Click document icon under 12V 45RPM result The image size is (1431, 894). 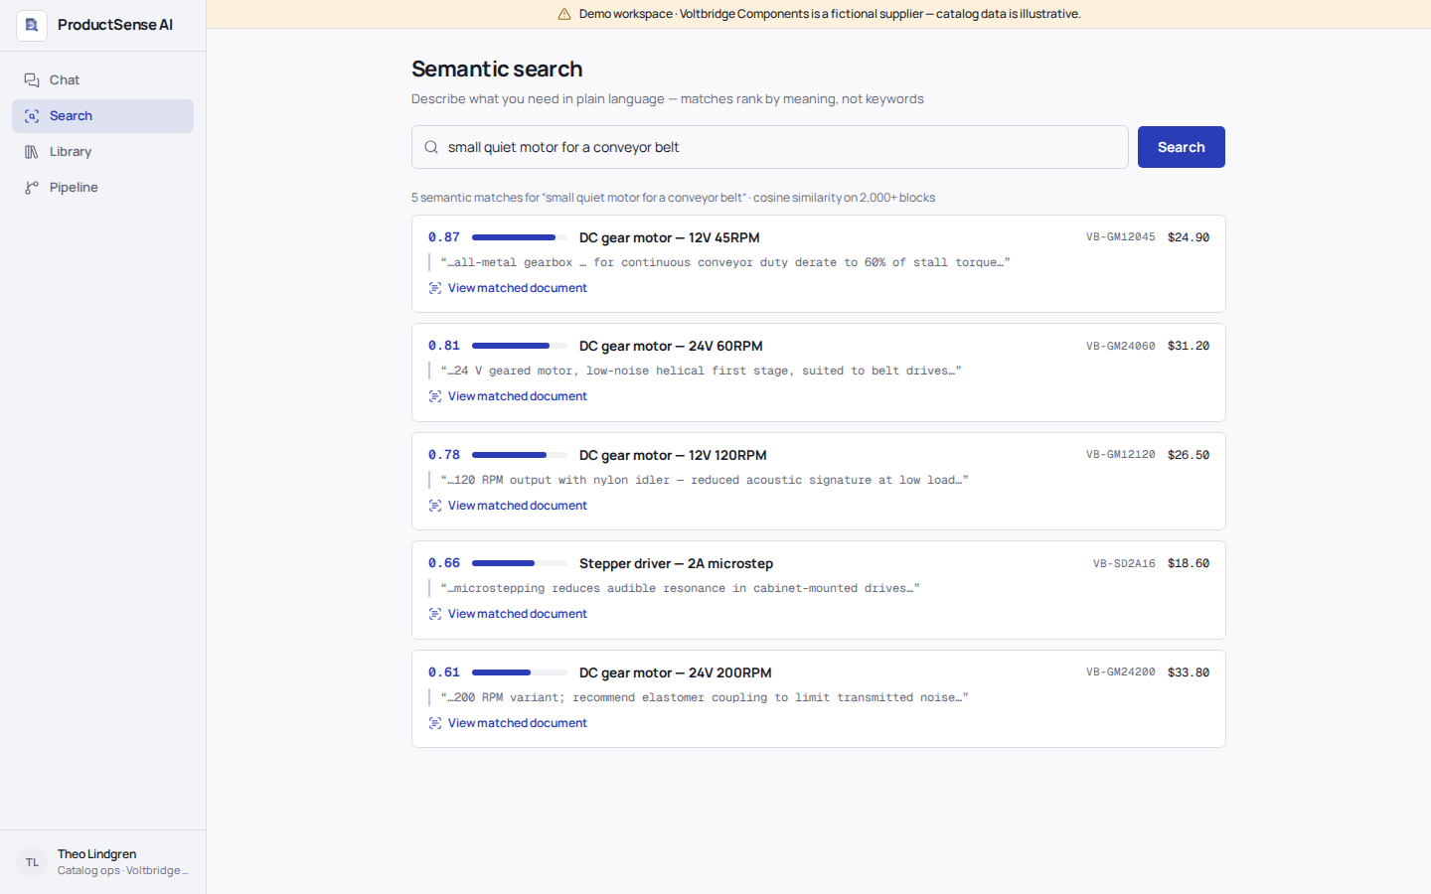point(435,288)
